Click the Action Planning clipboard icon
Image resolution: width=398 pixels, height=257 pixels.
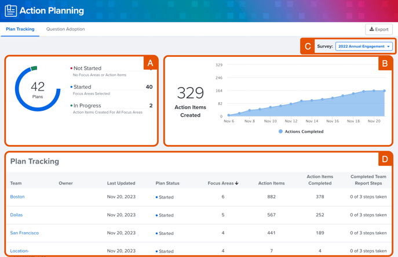10,10
